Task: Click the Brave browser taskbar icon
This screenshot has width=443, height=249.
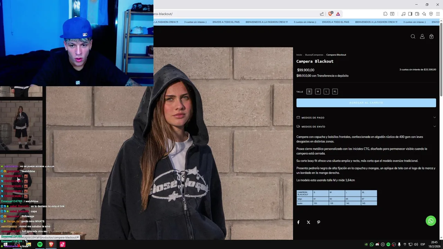Action: pyautogui.click(x=51, y=245)
